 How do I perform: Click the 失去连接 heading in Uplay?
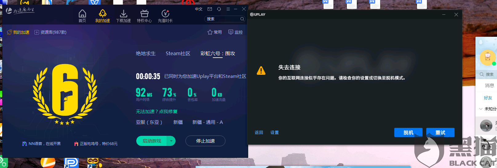289,67
